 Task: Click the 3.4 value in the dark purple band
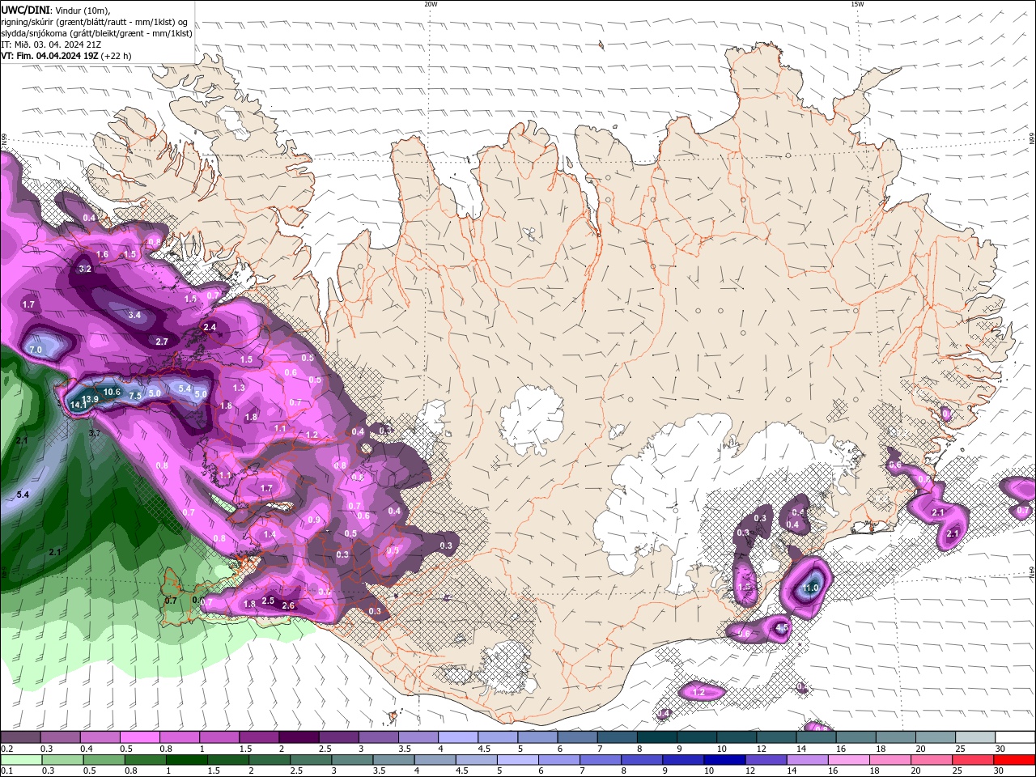tap(135, 315)
